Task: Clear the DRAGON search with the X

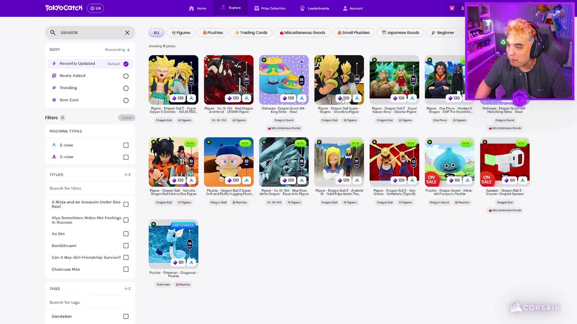Action: click(x=127, y=32)
